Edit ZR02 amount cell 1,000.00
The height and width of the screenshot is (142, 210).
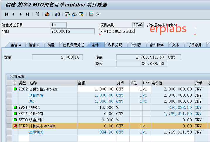click(x=97, y=89)
